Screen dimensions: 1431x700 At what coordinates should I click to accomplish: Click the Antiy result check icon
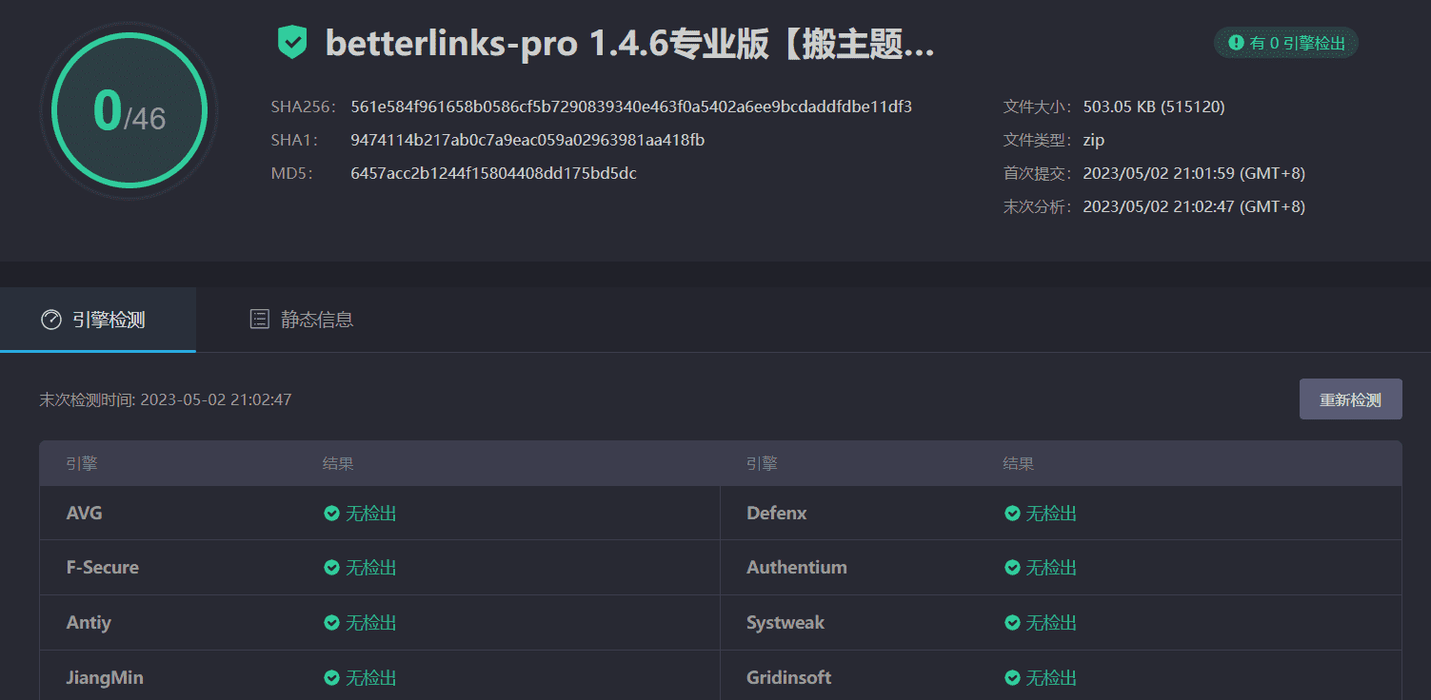[x=331, y=623]
